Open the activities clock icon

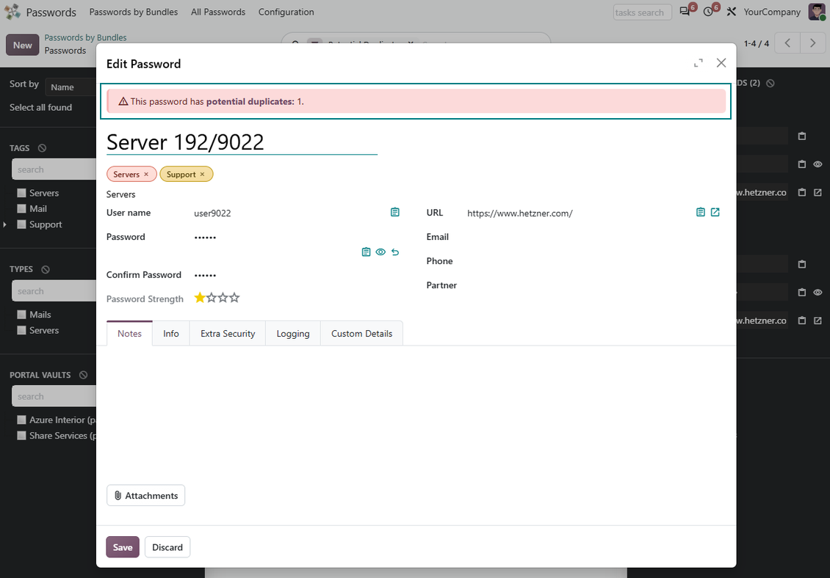click(708, 12)
